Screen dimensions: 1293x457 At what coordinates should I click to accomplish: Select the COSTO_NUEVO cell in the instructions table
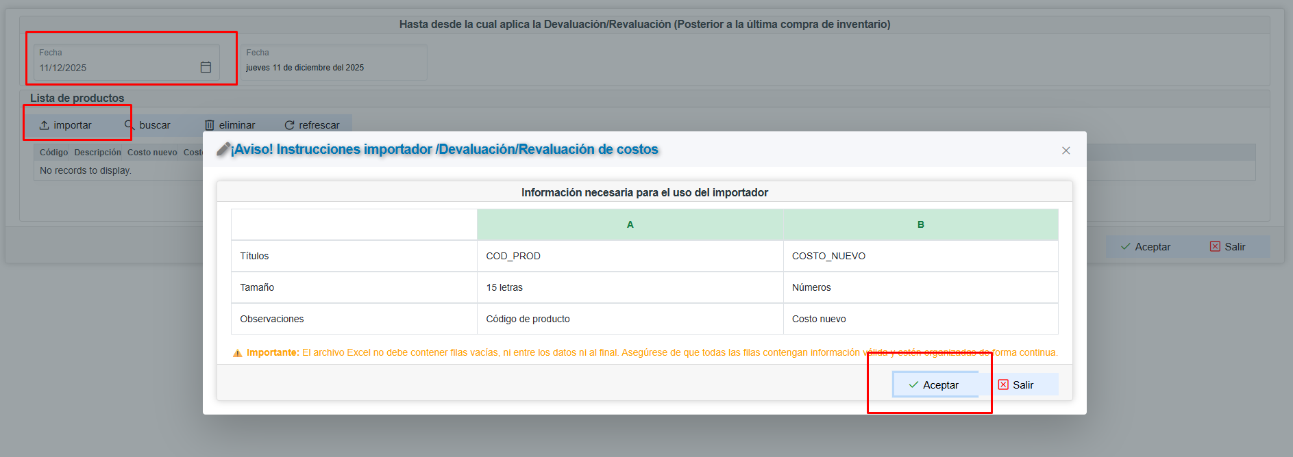click(x=828, y=256)
